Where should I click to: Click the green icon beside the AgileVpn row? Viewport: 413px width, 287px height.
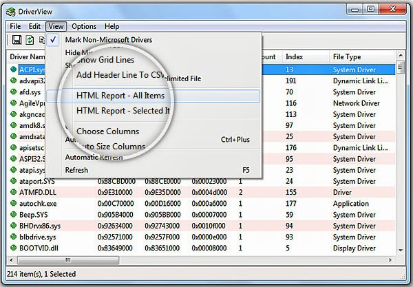[x=14, y=103]
